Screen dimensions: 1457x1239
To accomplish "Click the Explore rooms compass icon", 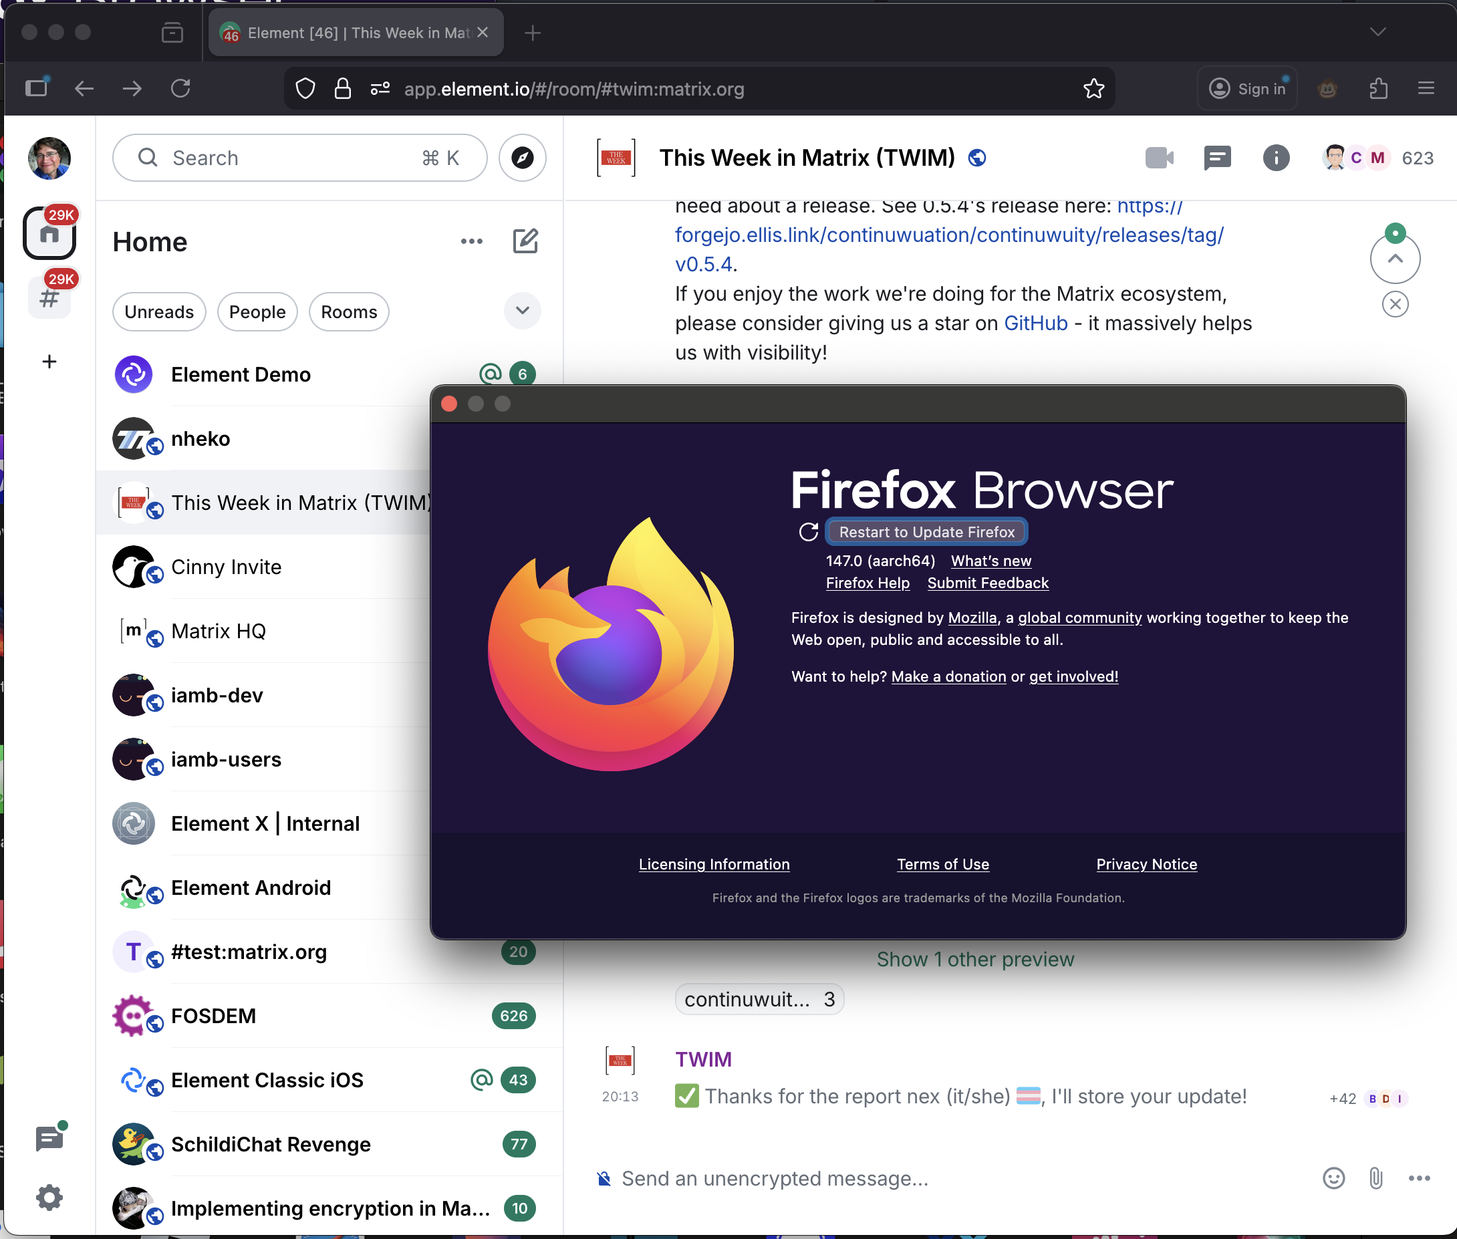I will pyautogui.click(x=522, y=158).
